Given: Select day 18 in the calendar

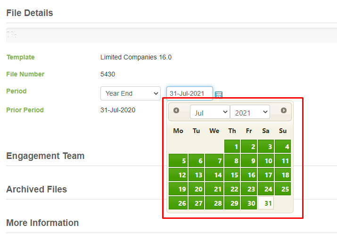Looking at the screenshot, I should 283,175.
